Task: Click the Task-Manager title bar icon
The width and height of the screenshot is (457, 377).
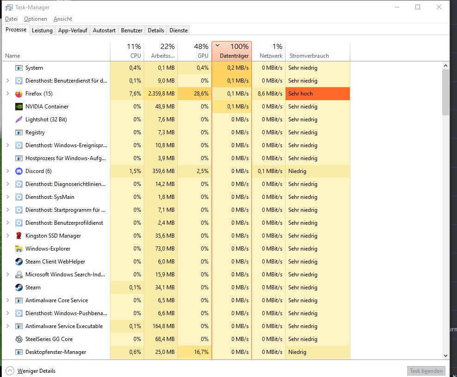Action: pos(9,7)
